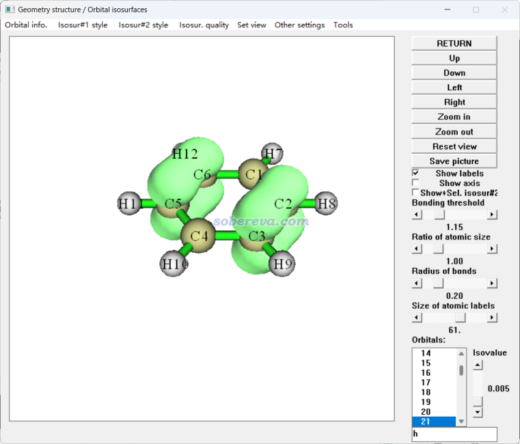Click the Zoom in button

click(454, 117)
